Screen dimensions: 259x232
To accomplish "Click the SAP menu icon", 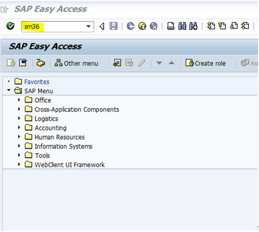I will [23, 63].
